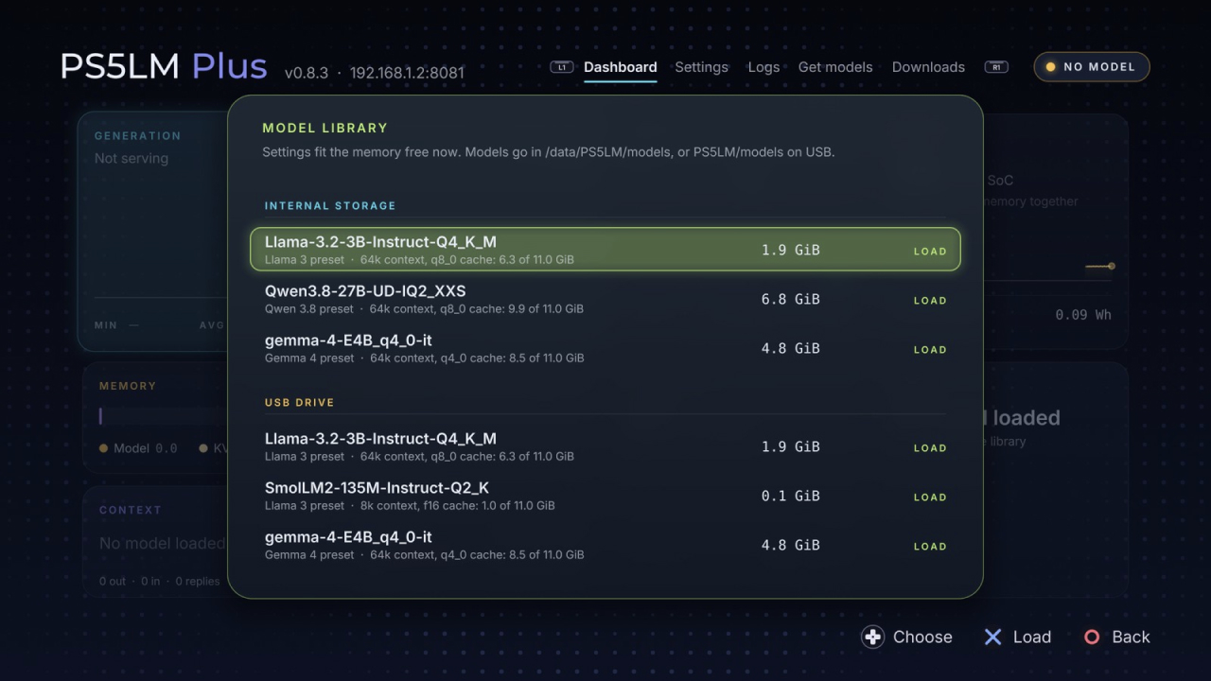The height and width of the screenshot is (681, 1211).
Task: Click the 0.09 Wh reading on the dashboard
Action: coord(1083,315)
